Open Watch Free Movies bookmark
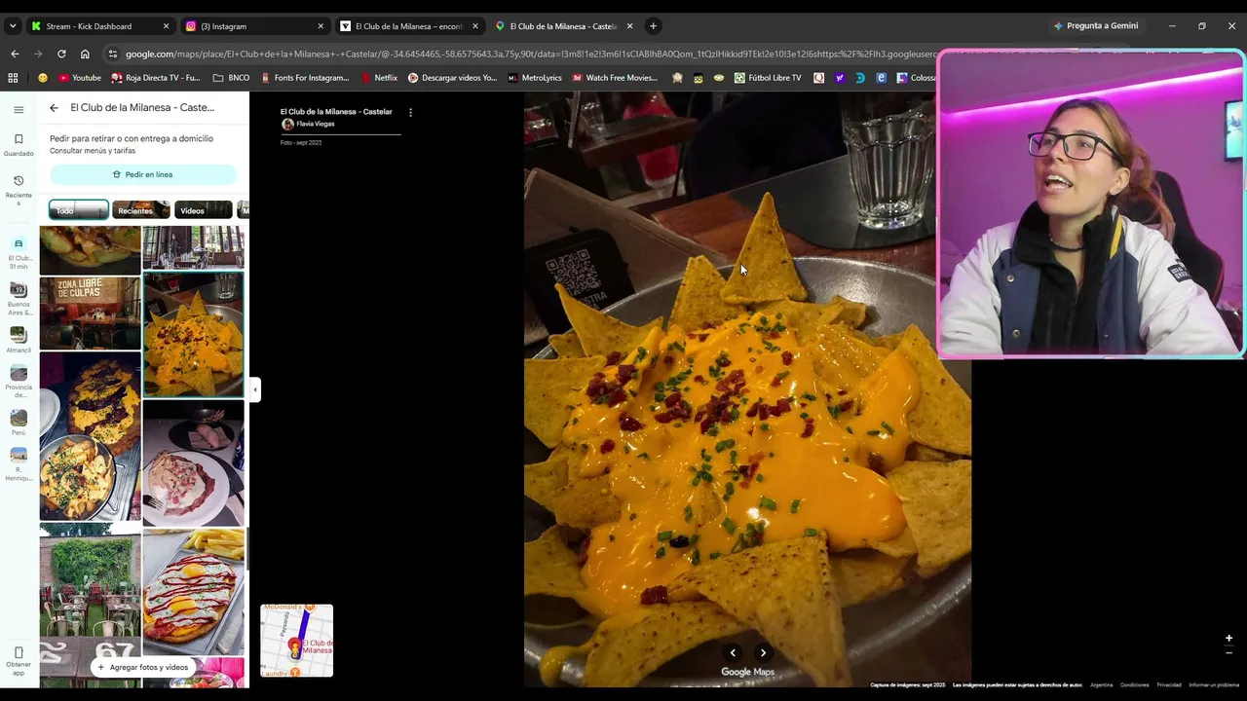The image size is (1247, 701). coord(615,78)
